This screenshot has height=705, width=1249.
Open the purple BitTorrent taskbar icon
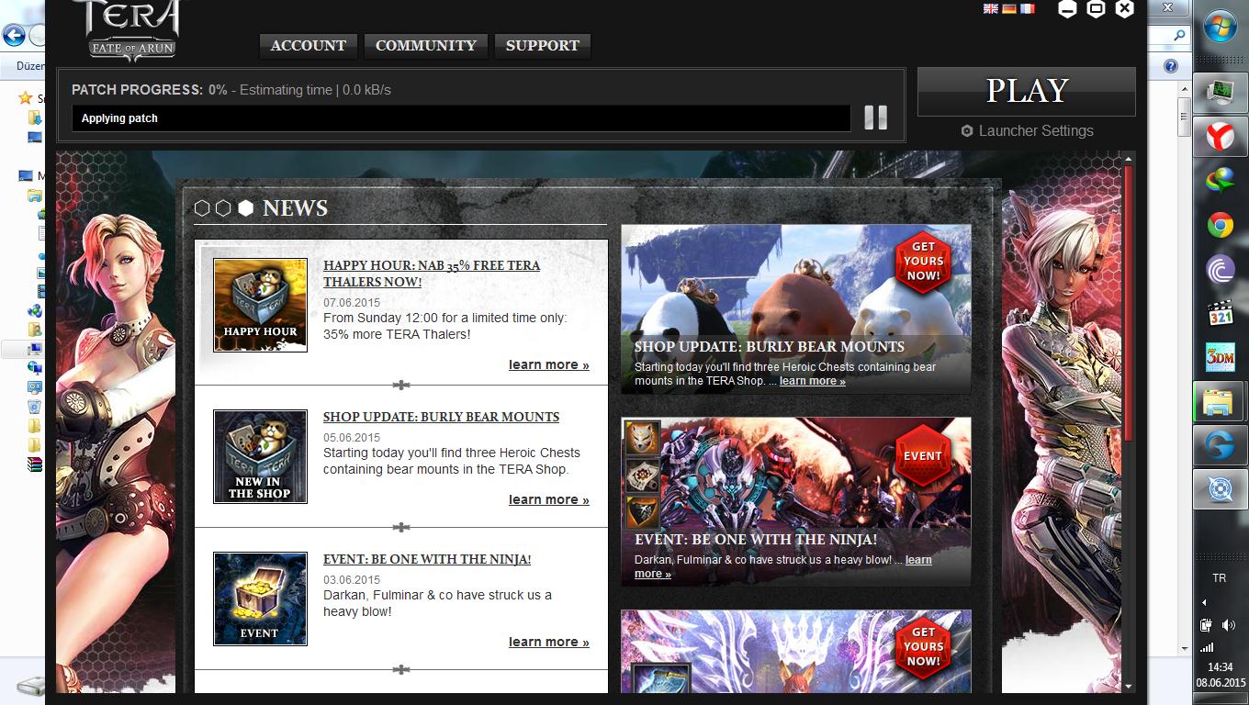[1220, 269]
